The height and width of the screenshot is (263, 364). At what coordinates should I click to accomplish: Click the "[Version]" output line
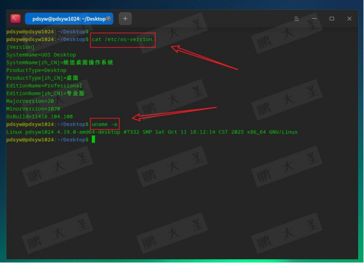click(x=20, y=47)
